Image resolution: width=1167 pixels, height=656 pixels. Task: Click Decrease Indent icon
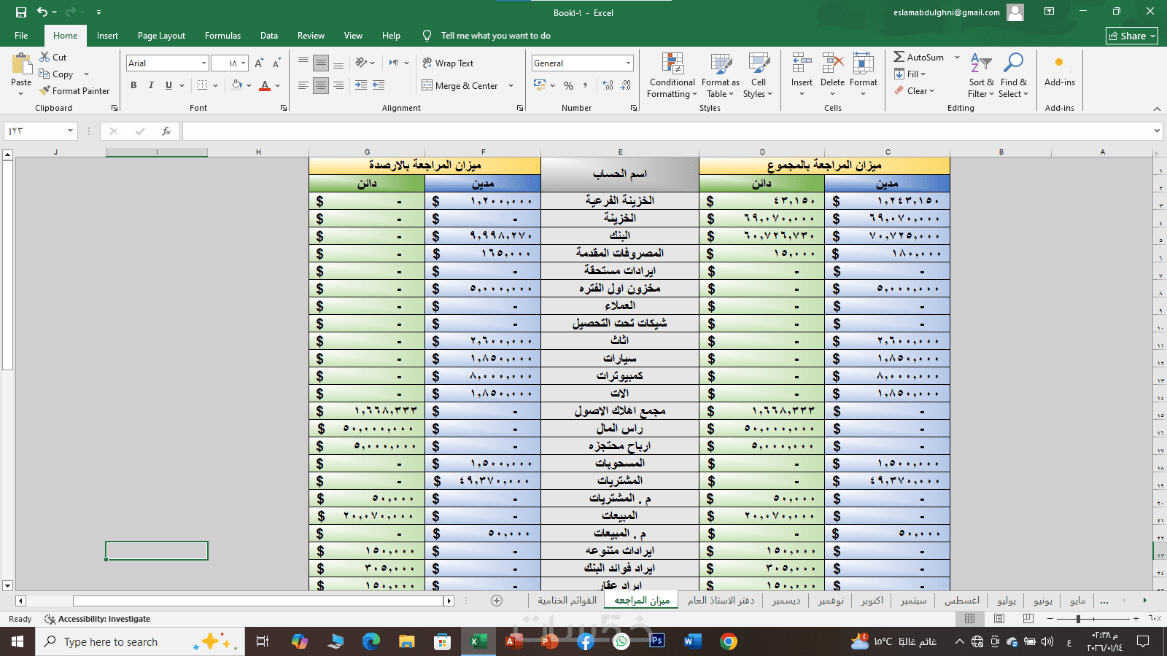coord(361,85)
